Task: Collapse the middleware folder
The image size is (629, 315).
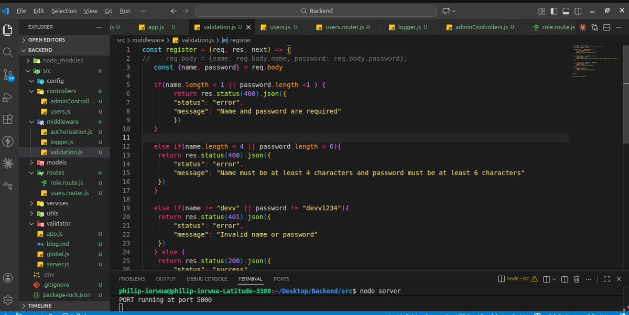Action: [64, 122]
